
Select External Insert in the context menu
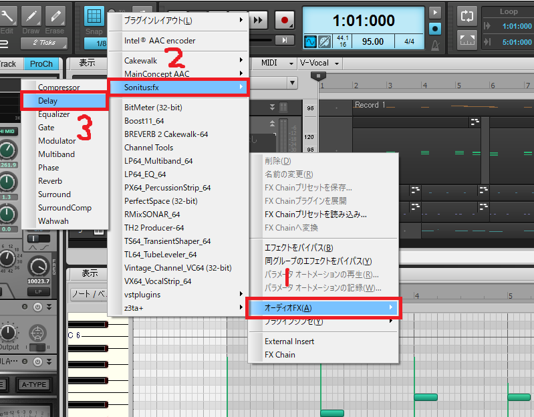[x=323, y=341]
